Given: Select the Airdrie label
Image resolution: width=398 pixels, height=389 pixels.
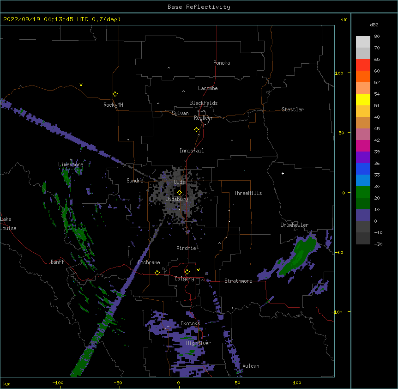Looking at the screenshot, I should pyautogui.click(x=187, y=248).
